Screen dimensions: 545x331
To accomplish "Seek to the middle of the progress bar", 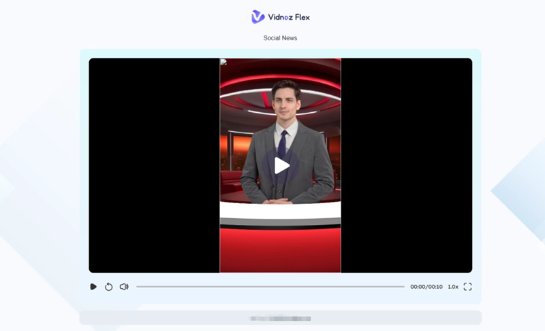I will pyautogui.click(x=270, y=287).
